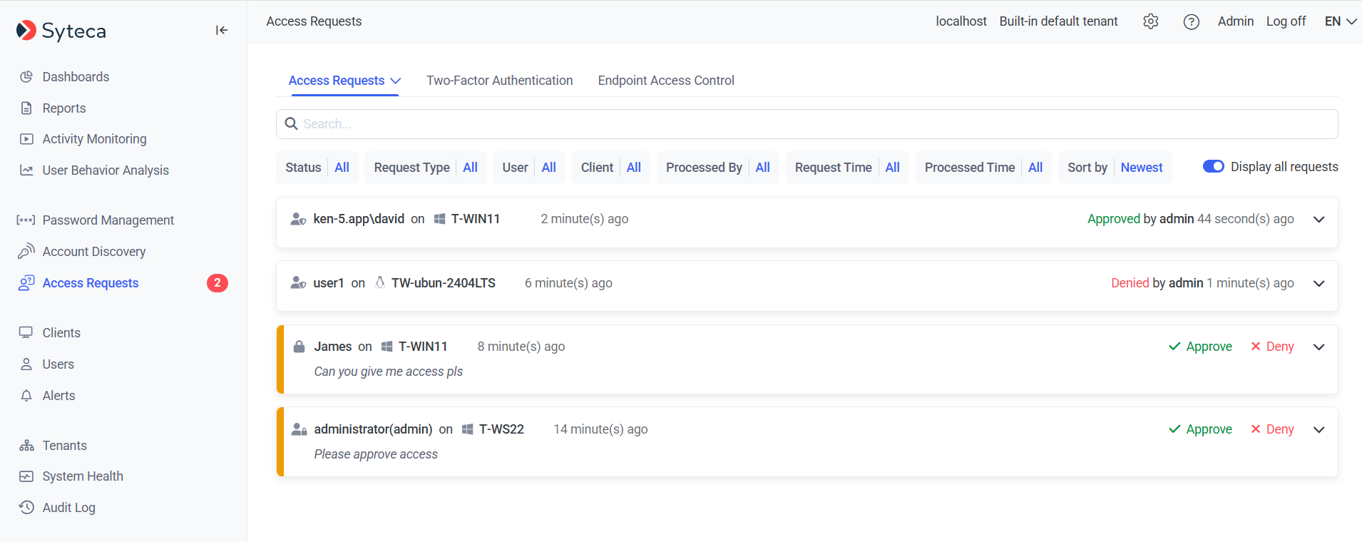This screenshot has height=542, width=1362.
Task: Approve James's access request
Action: [x=1201, y=347]
